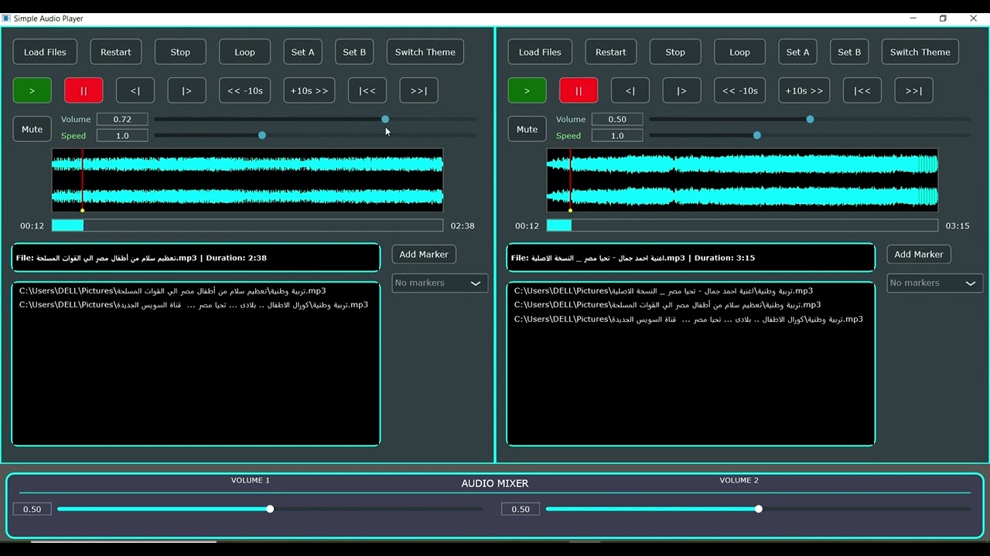Image resolution: width=990 pixels, height=556 pixels.
Task: Rewind right player by 10 seconds
Action: (x=740, y=90)
